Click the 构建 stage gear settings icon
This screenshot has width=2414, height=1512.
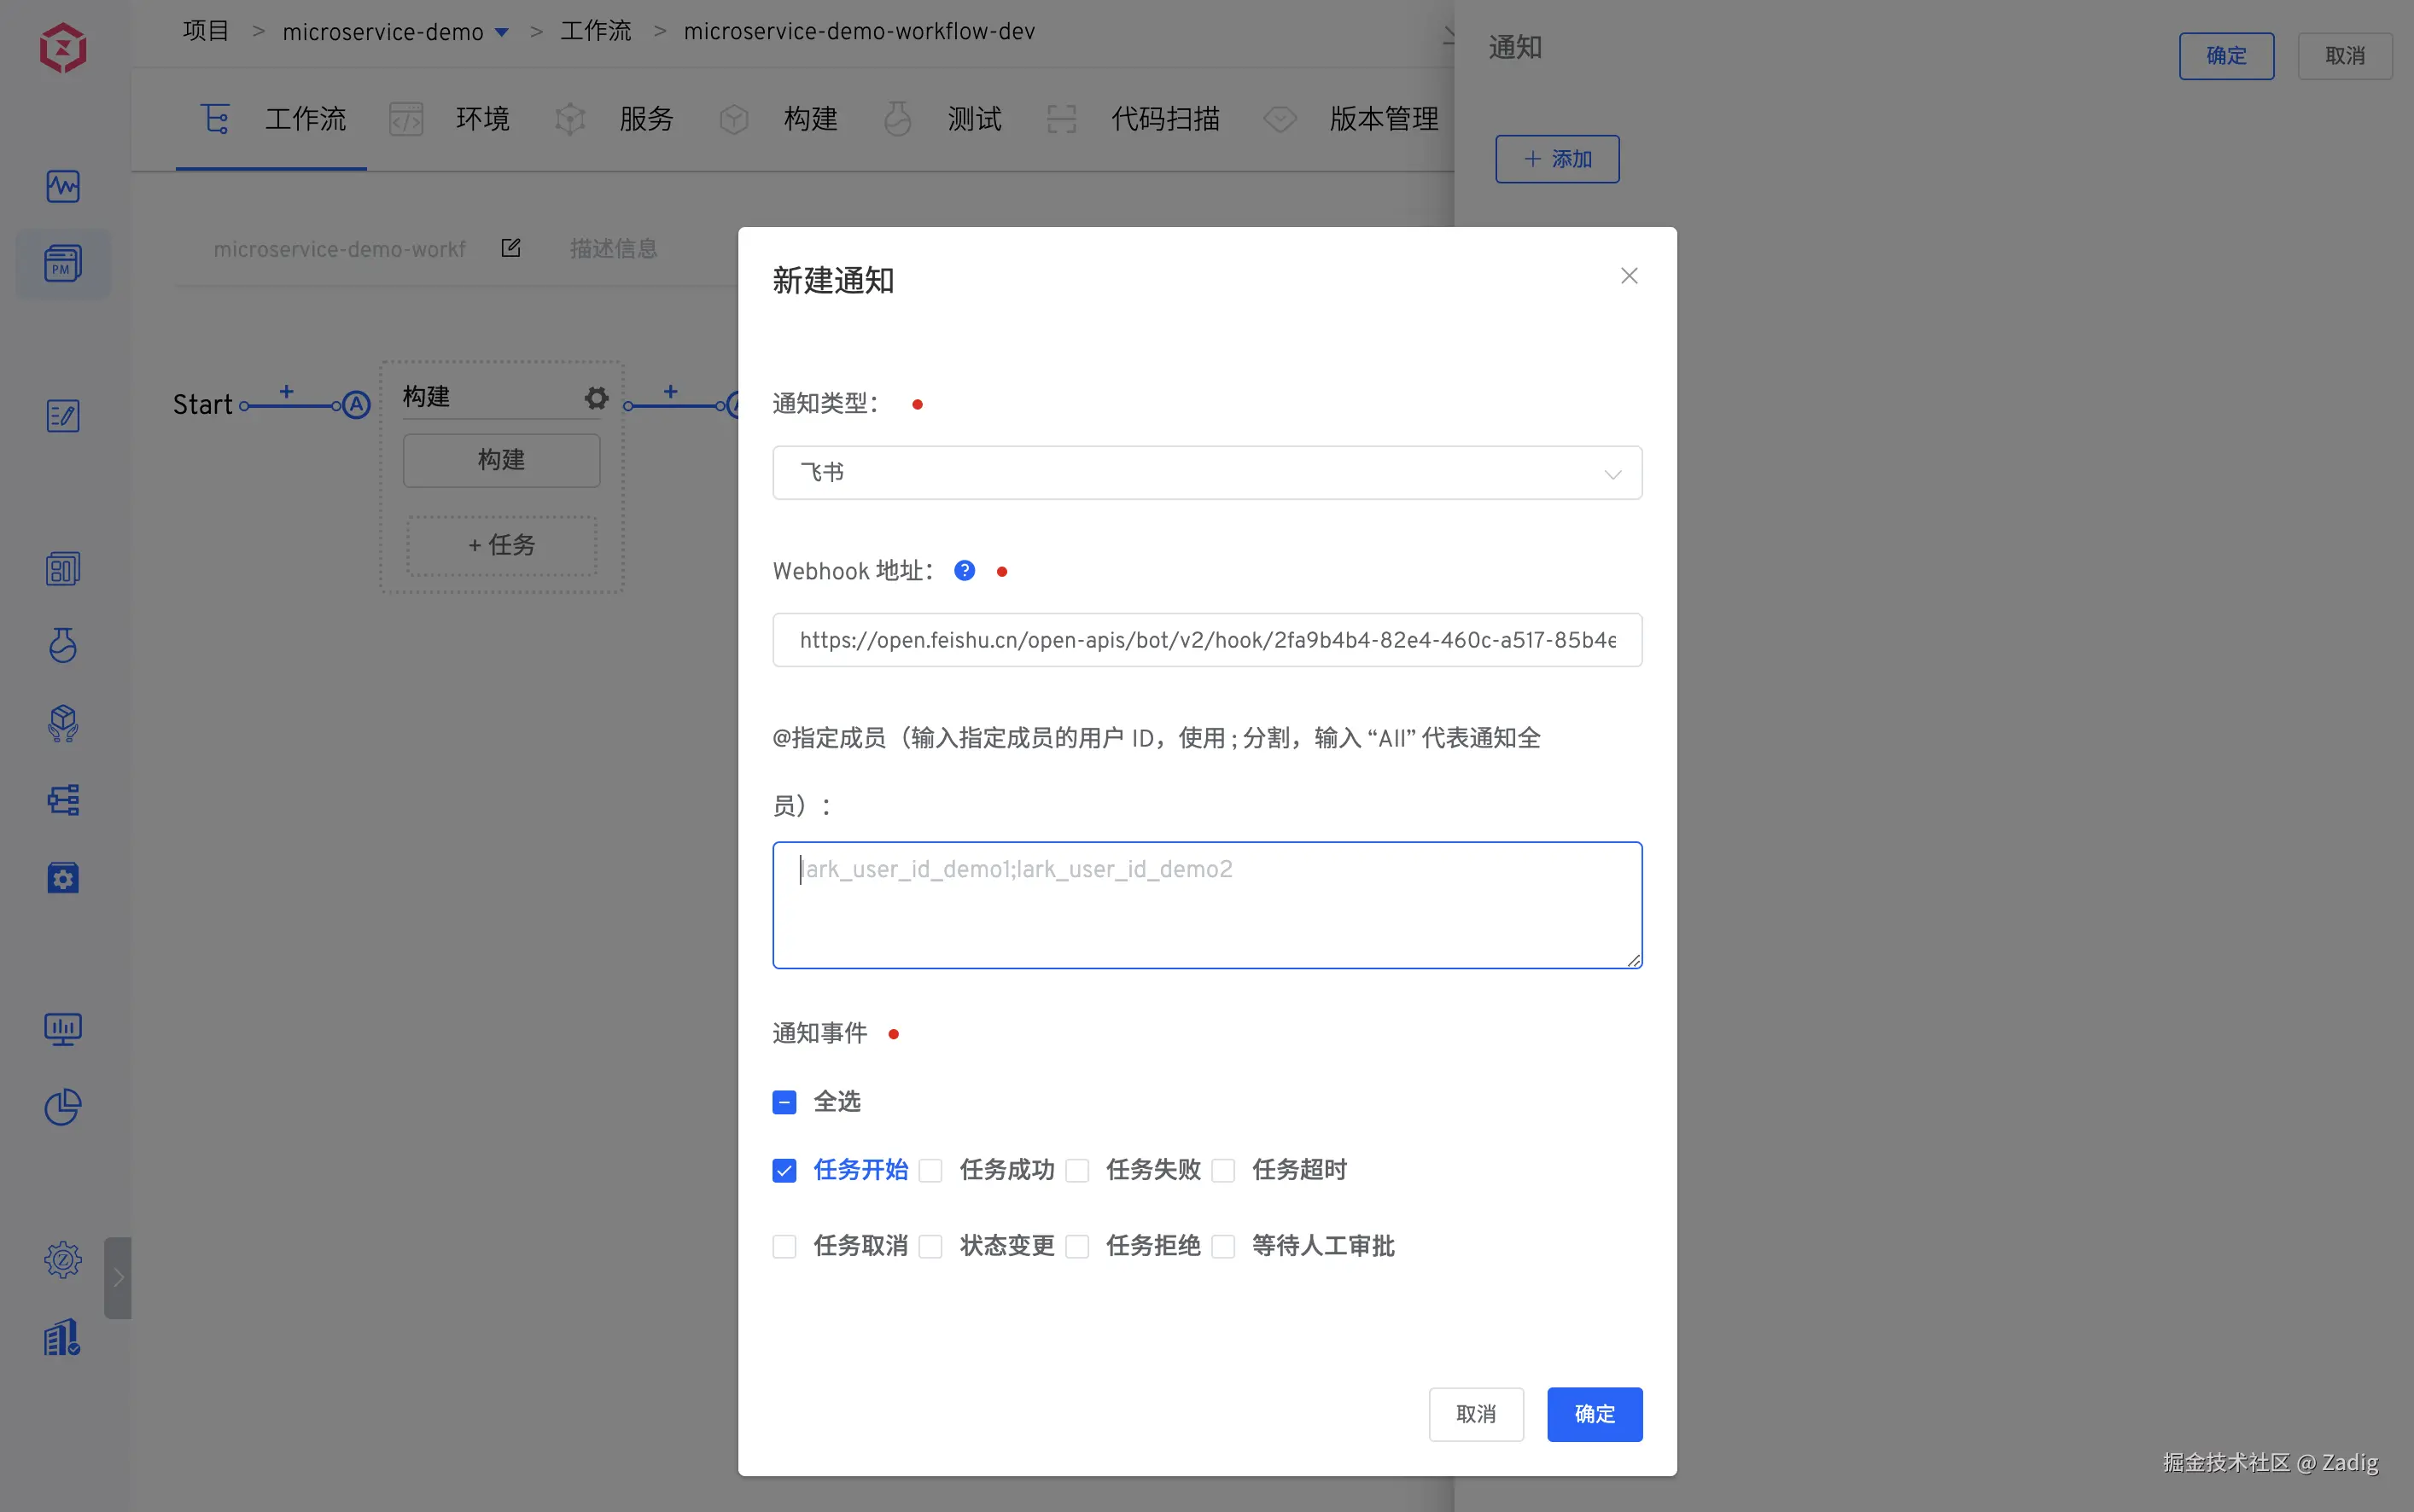597,398
